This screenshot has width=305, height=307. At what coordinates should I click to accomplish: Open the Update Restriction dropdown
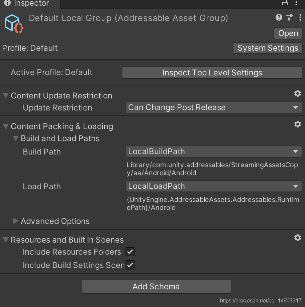214,107
